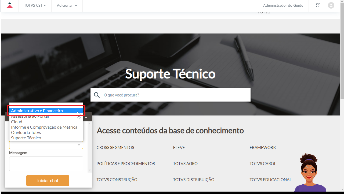Choose Informe e Comprovação de Métrica
This screenshot has width=344, height=194.
46,127
